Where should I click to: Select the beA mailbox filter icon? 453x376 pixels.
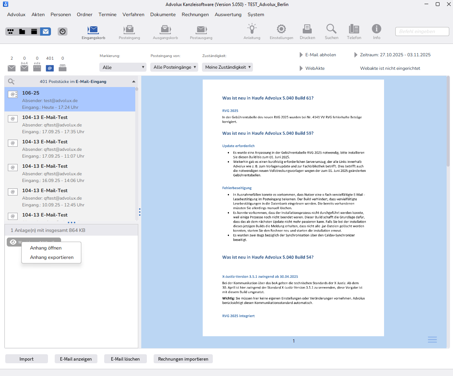click(x=24, y=68)
